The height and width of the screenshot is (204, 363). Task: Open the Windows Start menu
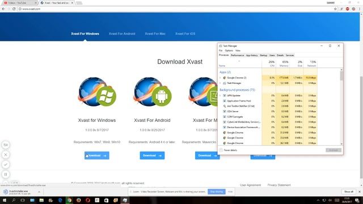[x=5, y=200]
